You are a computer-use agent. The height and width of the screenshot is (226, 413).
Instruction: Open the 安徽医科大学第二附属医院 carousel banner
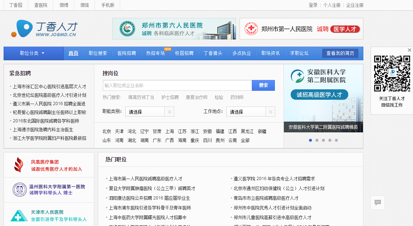click(323, 98)
